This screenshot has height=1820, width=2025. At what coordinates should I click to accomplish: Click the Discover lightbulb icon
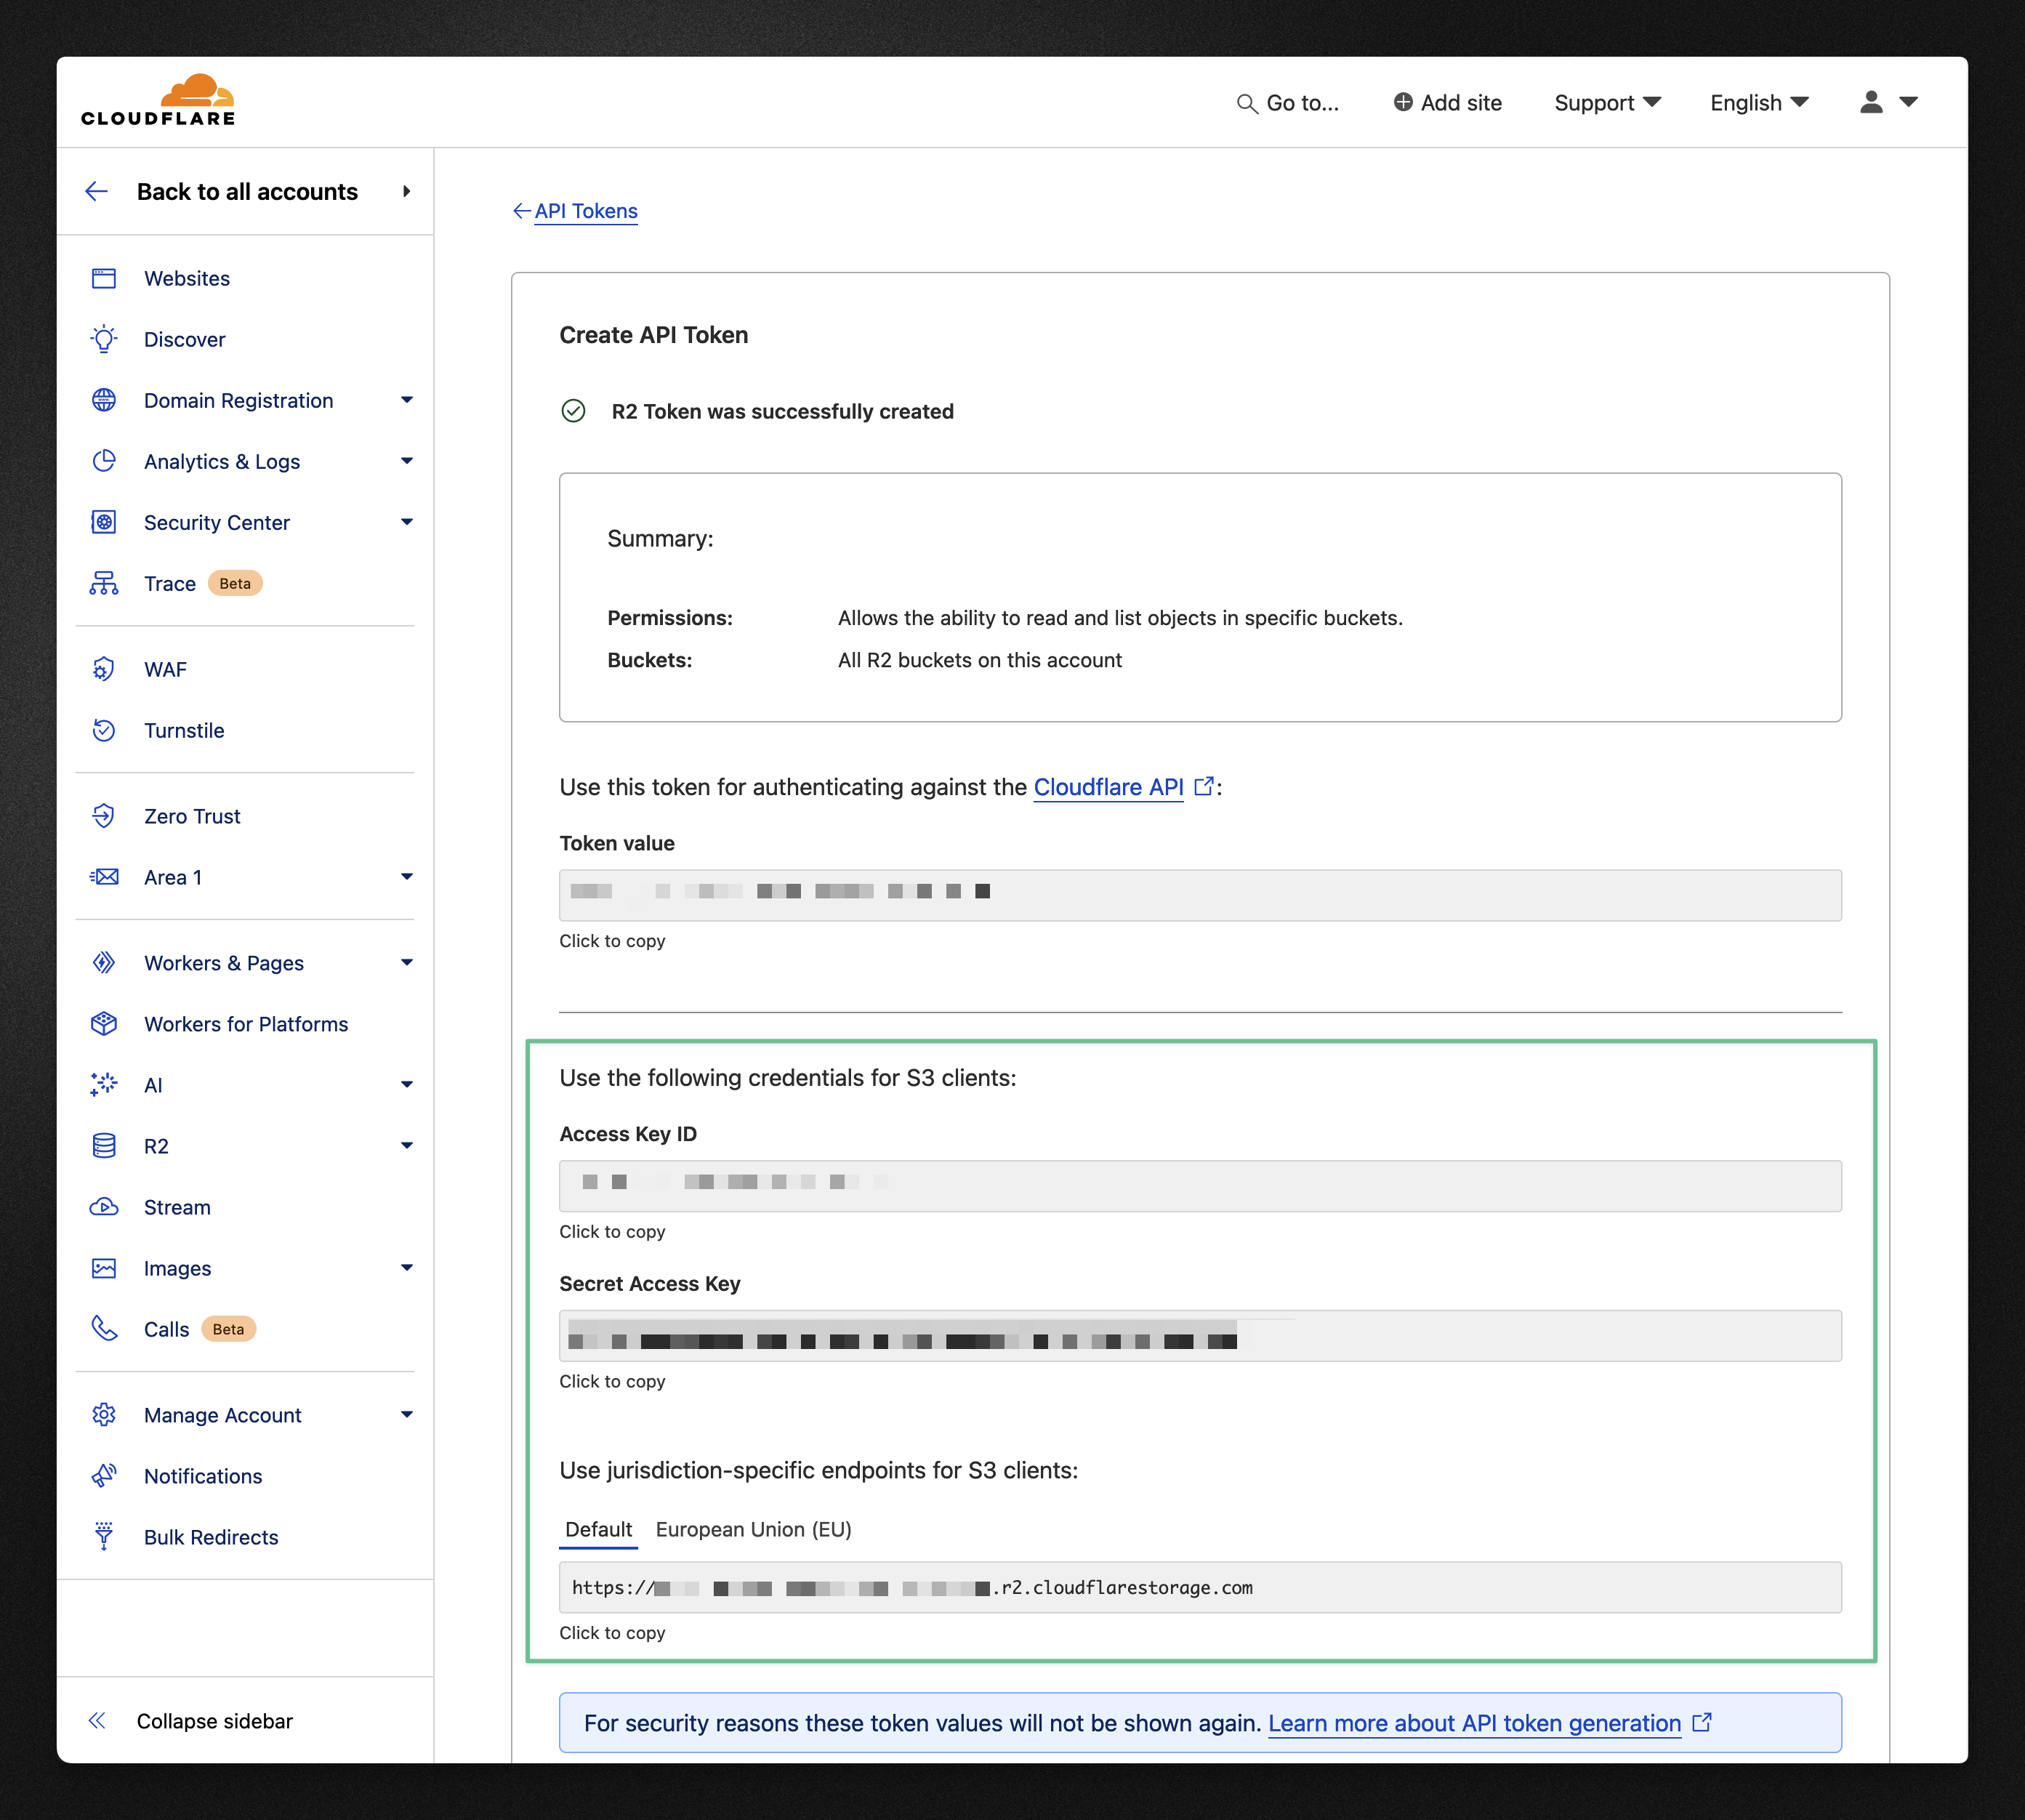point(104,339)
